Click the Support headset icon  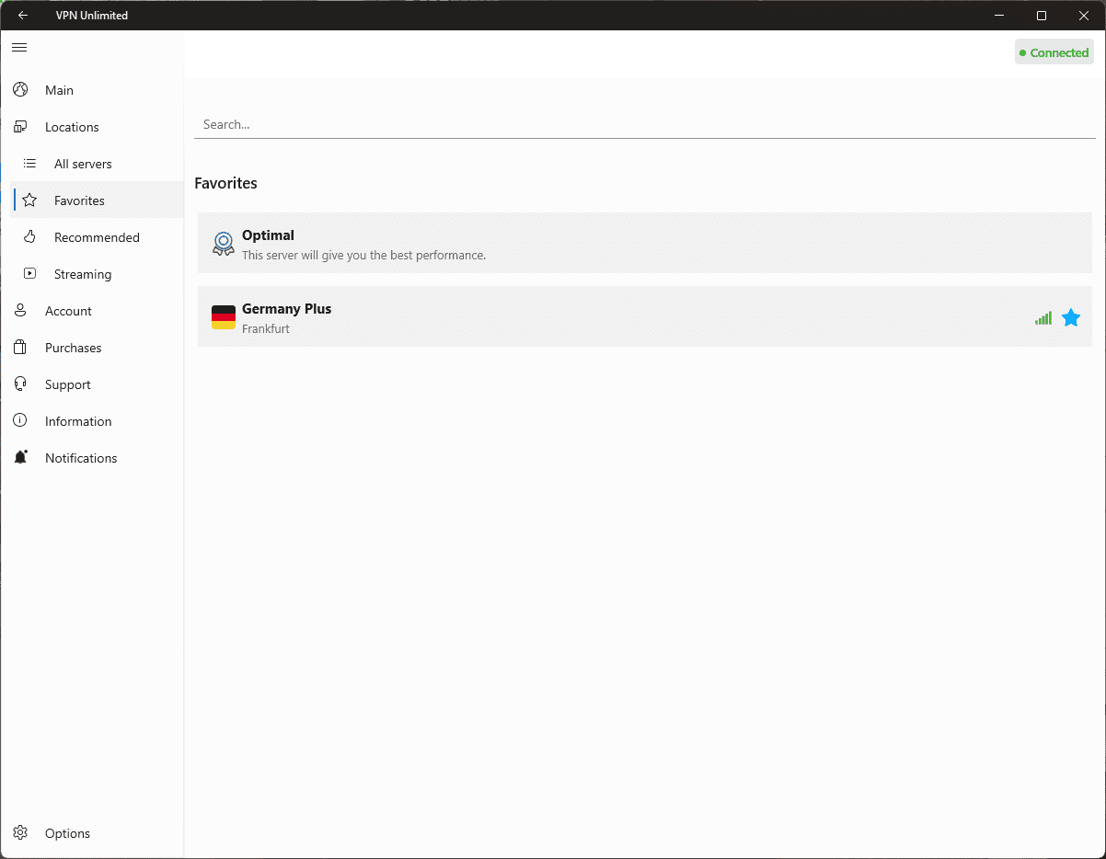pyautogui.click(x=20, y=384)
